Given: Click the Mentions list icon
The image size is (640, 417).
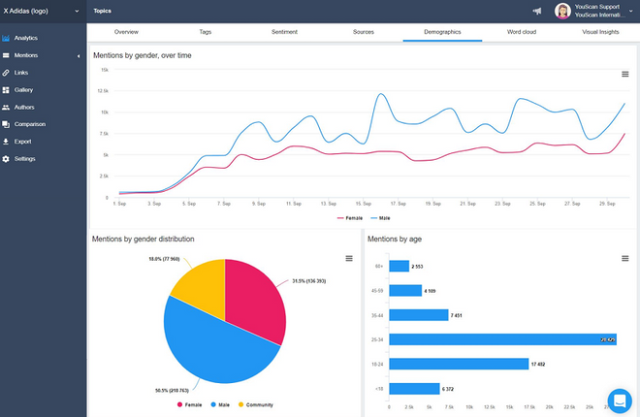Looking at the screenshot, I should 6,55.
